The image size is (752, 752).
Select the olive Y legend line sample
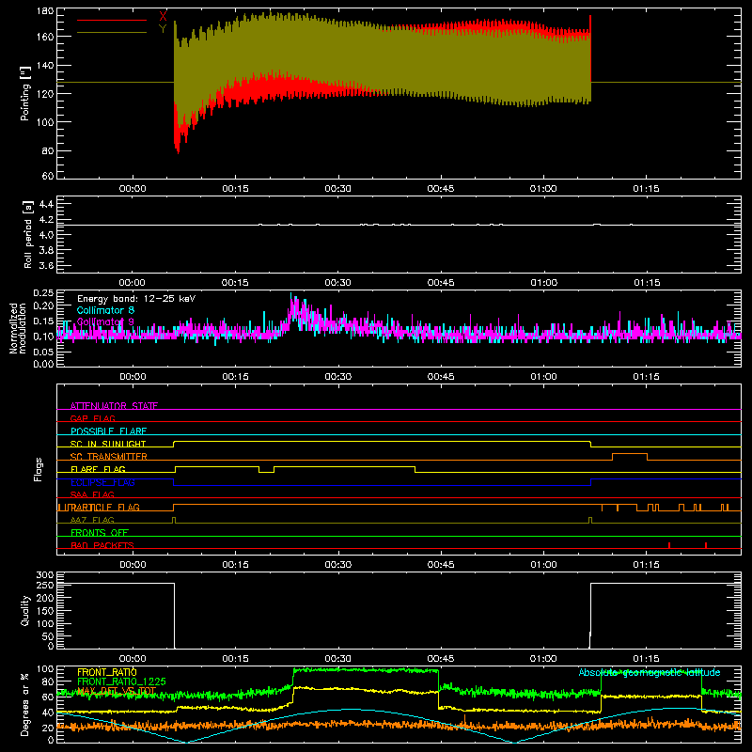112,33
